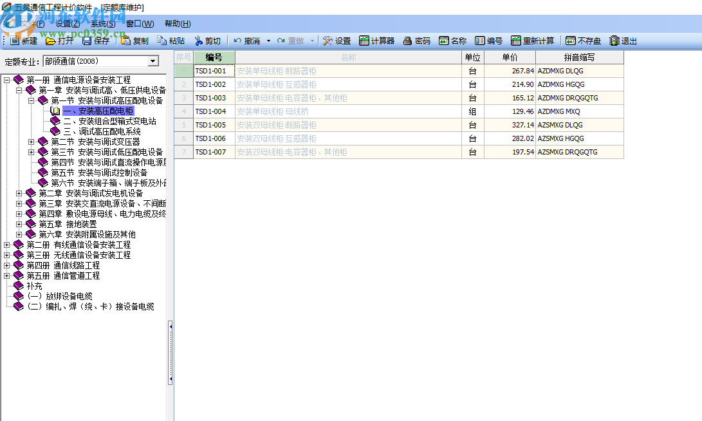Click the 重新计算 (Recalculate) icon
Image resolution: width=702 pixels, height=421 pixels.
click(516, 41)
